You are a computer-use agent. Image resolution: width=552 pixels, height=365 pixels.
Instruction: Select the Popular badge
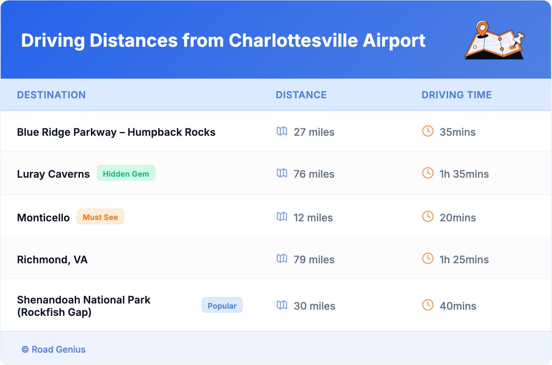[x=222, y=306]
